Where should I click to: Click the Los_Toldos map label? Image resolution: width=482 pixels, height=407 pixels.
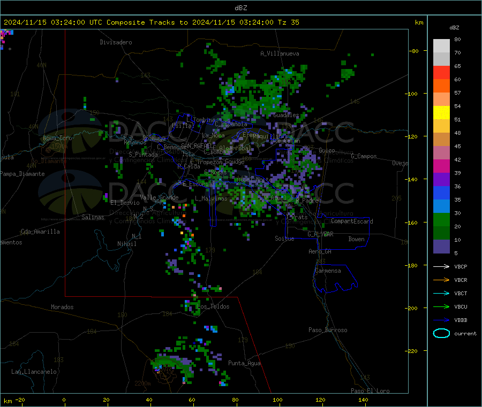pyautogui.click(x=213, y=306)
